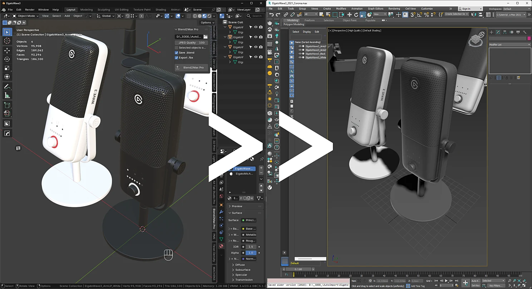
Task: Switch Blender viewport to rendered shading
Action: (x=209, y=16)
